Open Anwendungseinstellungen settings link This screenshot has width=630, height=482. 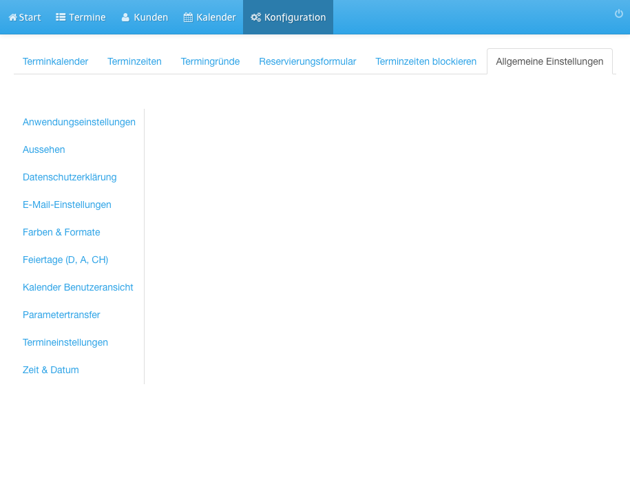coord(79,122)
